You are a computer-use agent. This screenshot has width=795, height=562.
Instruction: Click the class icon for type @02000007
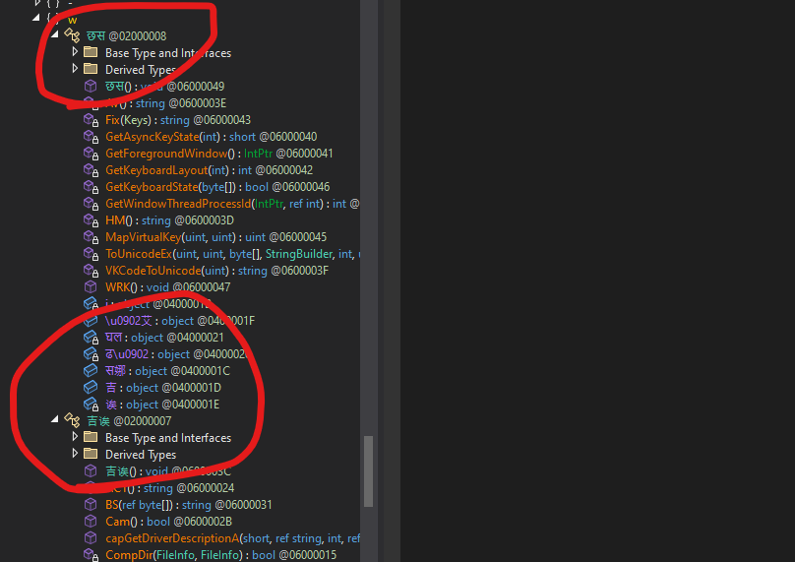tap(72, 421)
